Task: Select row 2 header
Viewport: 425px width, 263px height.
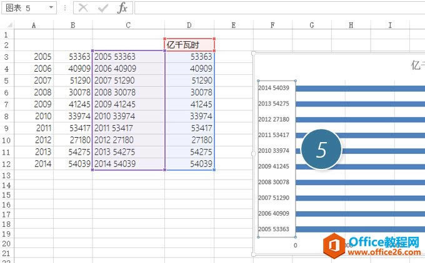Action: coord(6,45)
